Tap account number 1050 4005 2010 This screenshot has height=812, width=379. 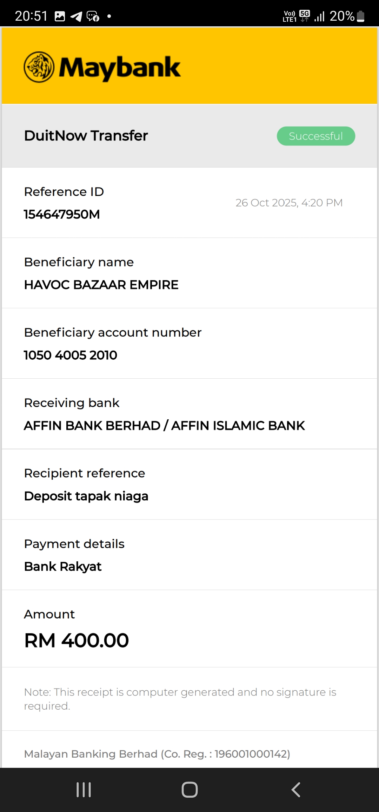(71, 355)
